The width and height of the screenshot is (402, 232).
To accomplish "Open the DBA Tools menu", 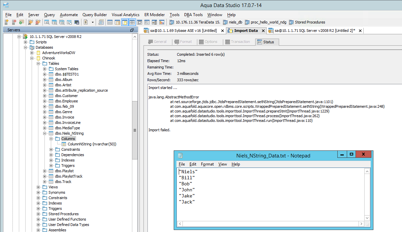I will coord(193,15).
